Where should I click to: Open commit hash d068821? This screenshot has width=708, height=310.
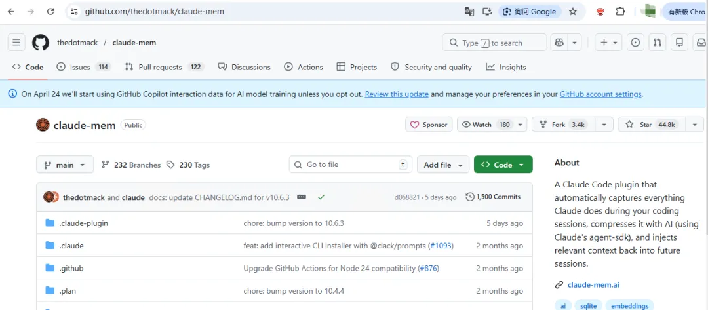point(406,197)
